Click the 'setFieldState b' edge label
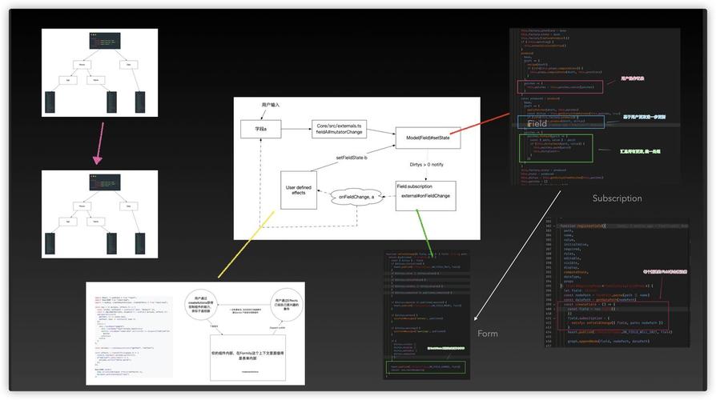This screenshot has height=400, width=716. [352, 158]
